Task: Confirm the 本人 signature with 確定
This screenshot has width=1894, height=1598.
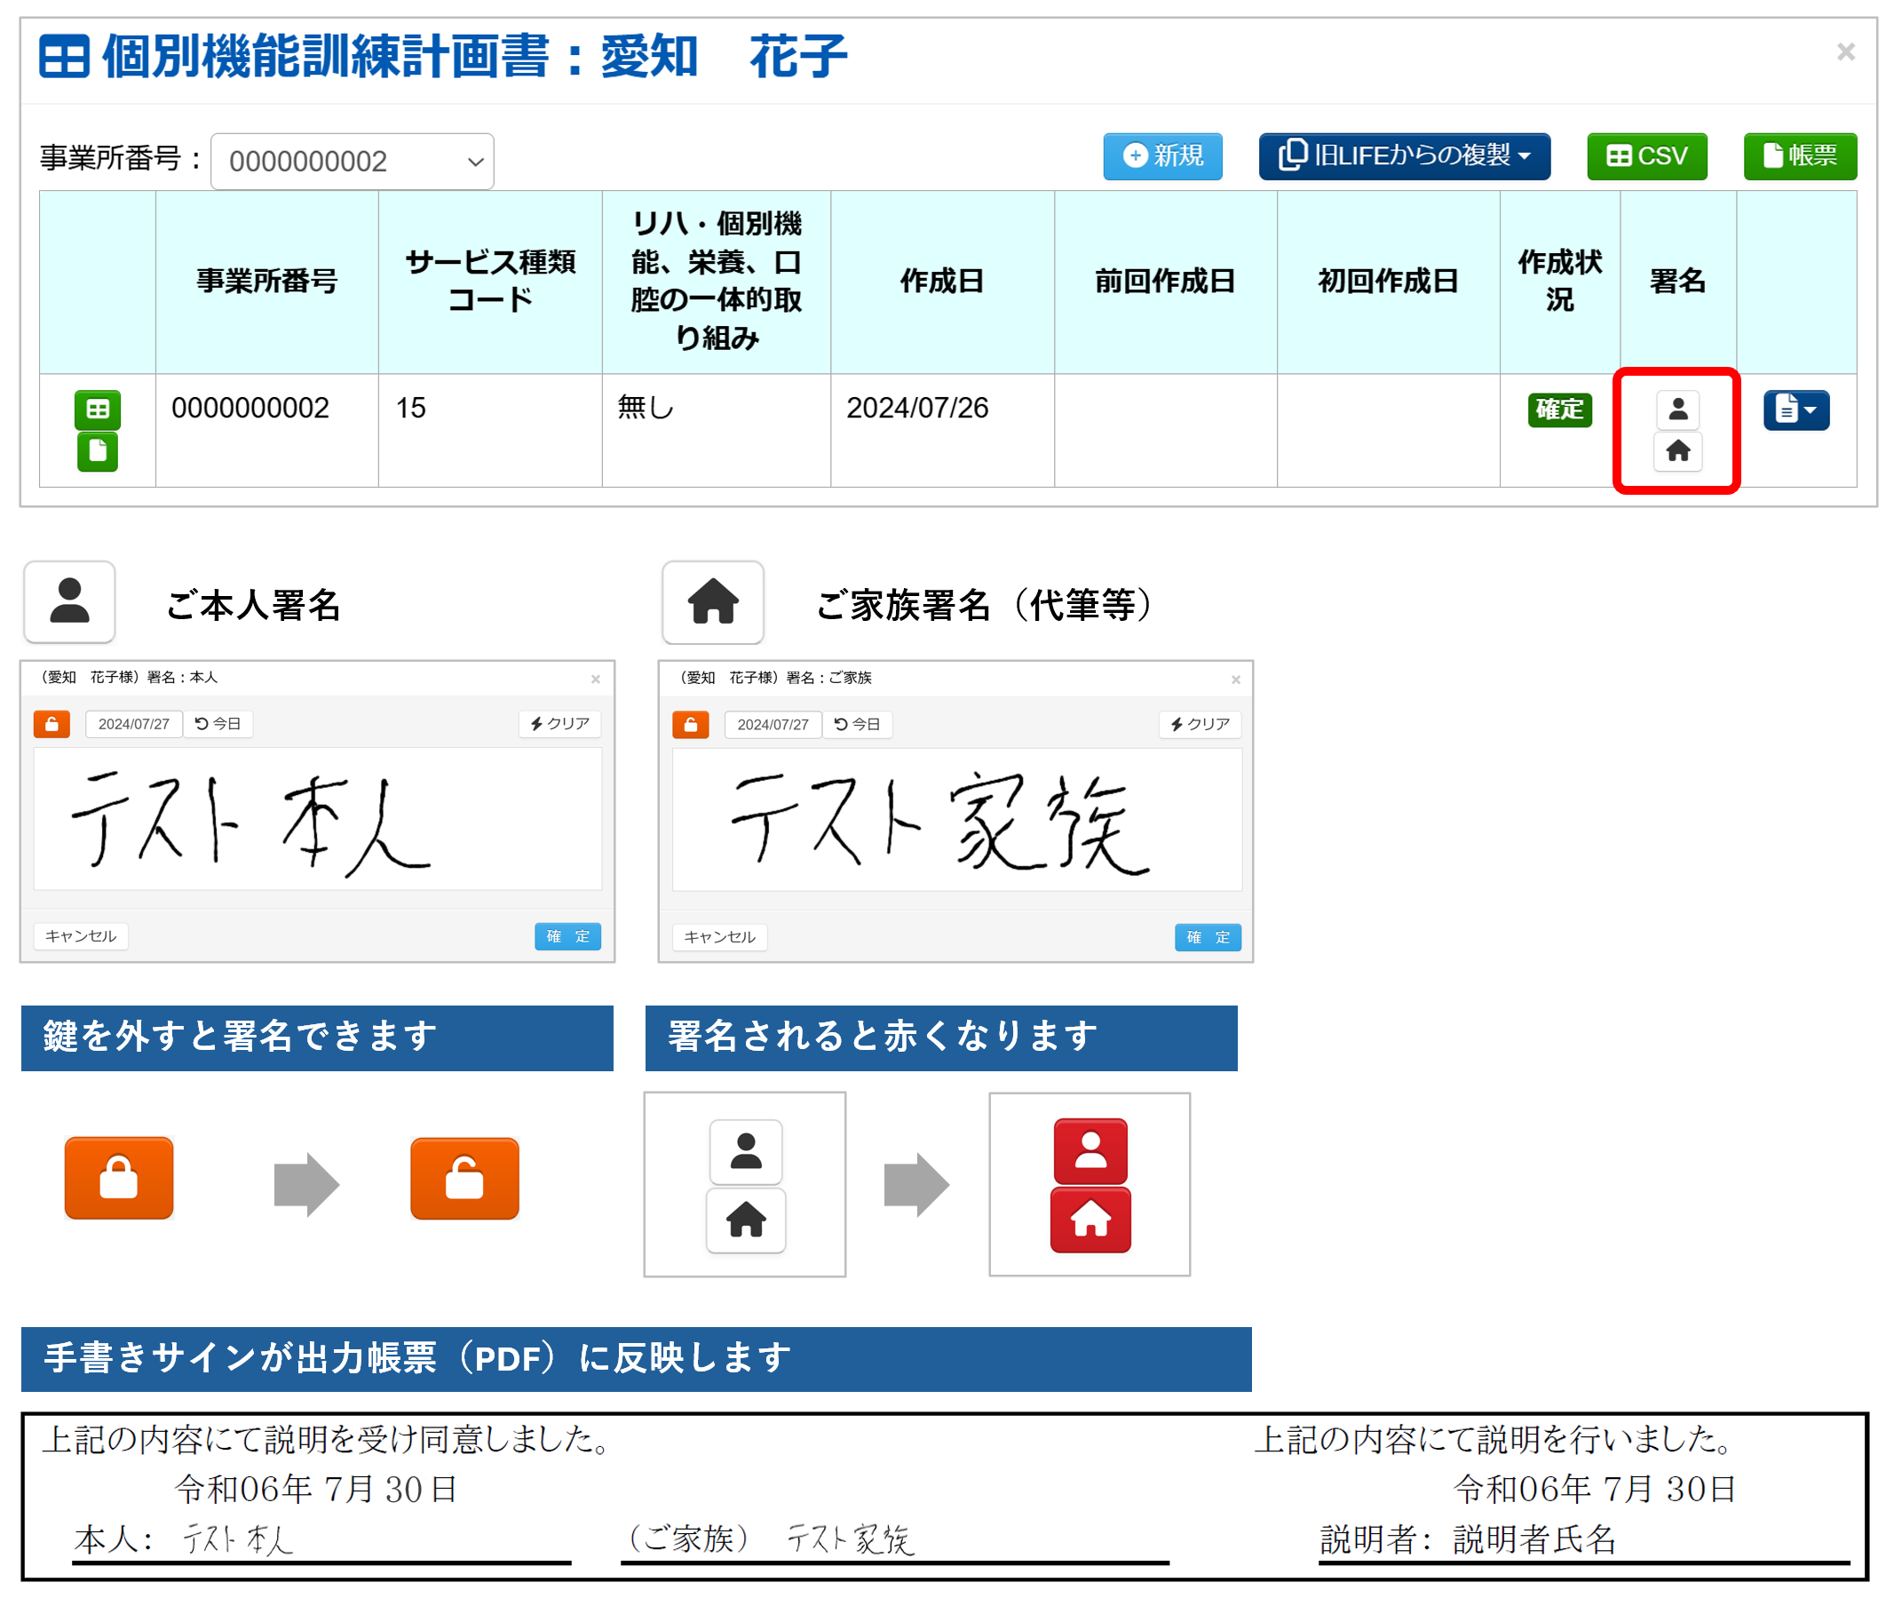Action: tap(567, 935)
